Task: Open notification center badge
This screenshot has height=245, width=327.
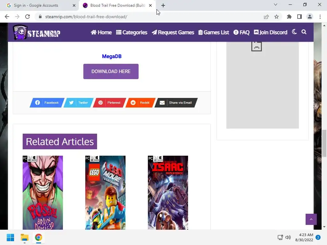Action: click(318, 237)
